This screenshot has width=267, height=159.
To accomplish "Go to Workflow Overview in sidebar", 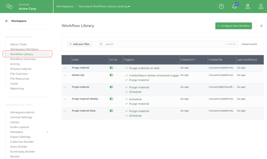I will tap(23, 59).
